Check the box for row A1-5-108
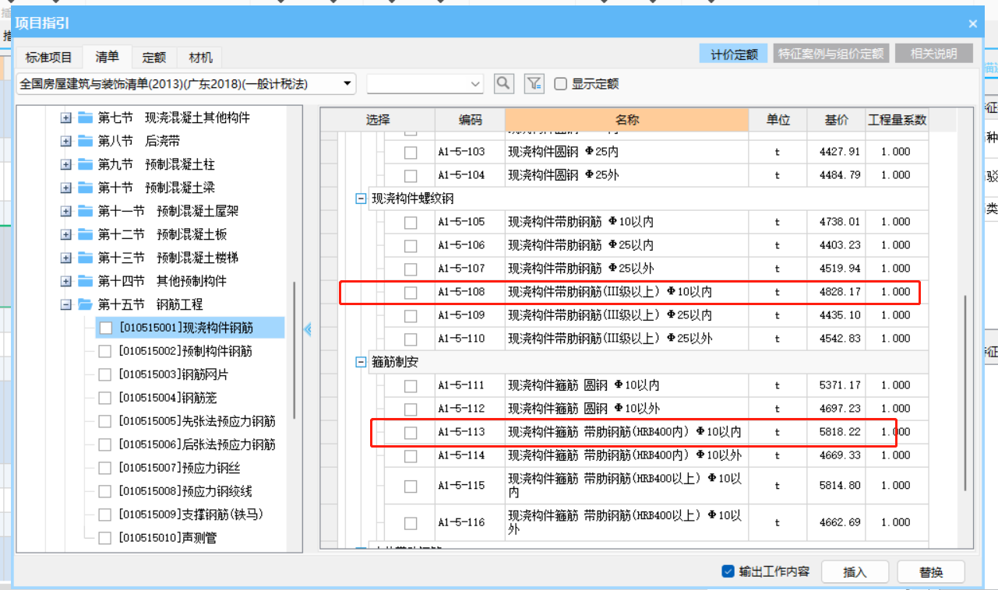The image size is (998, 590). (411, 293)
